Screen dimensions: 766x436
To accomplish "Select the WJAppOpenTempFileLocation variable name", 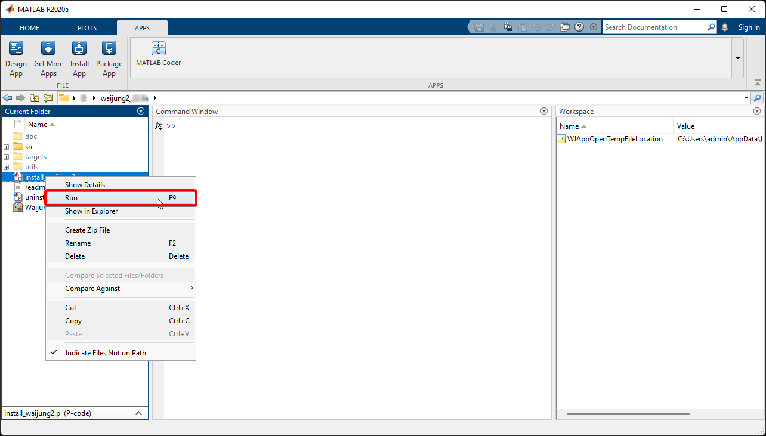I will point(615,139).
